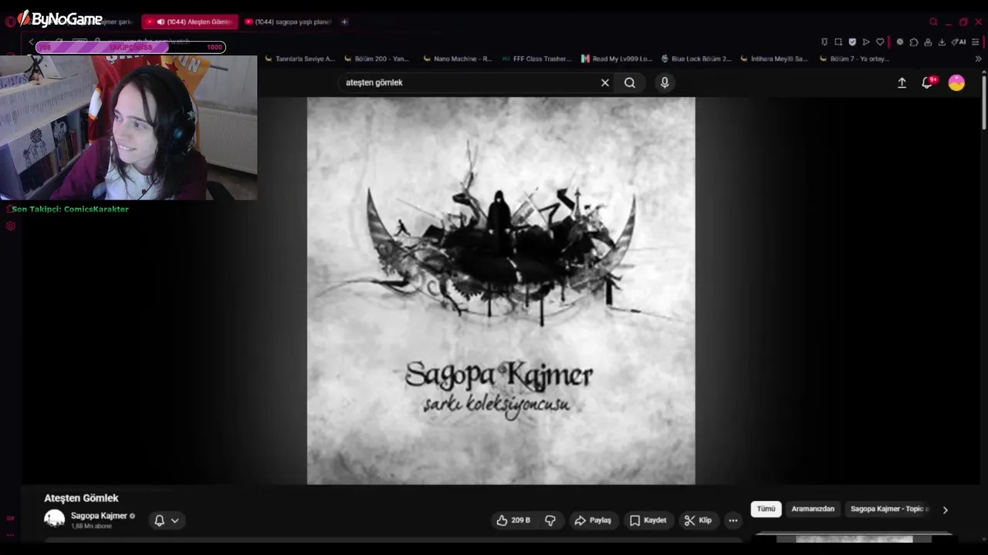Image resolution: width=988 pixels, height=555 pixels.
Task: Open the three-dot more actions menu
Action: 733,520
